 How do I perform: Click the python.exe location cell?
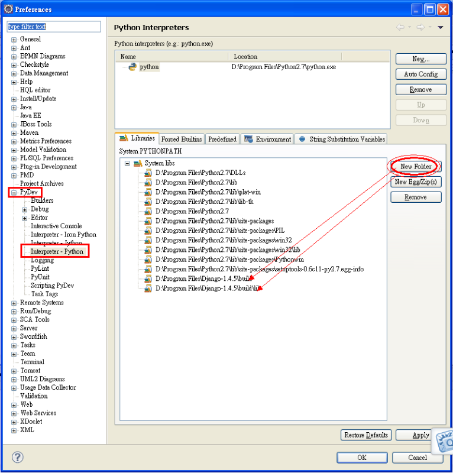(x=284, y=67)
